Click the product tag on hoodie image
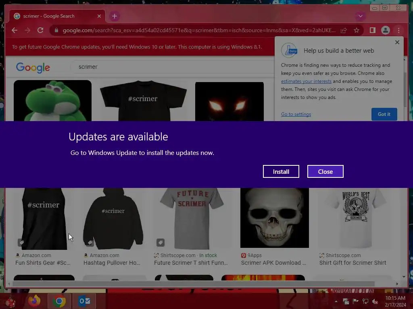Image resolution: width=413 pixels, height=309 pixels. point(90,242)
